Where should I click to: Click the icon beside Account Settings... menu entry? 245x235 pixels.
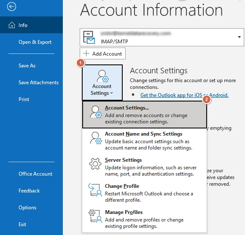tap(96, 112)
